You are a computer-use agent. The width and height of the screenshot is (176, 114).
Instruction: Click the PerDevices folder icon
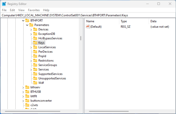[x=35, y=52]
